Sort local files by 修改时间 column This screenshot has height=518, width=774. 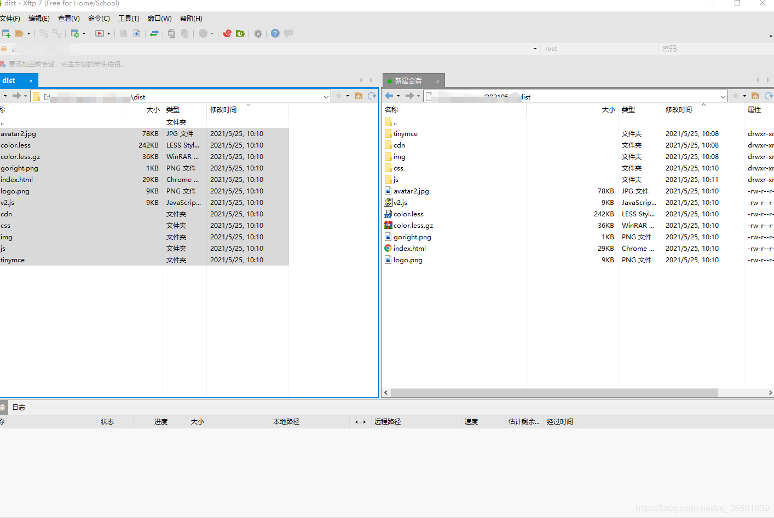tap(247, 110)
